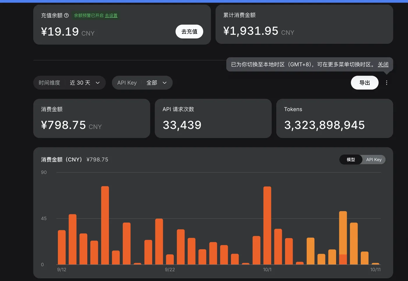Screen dimensions: 408x281
Task: Click the API 请求次数 card label
Action: (178, 109)
